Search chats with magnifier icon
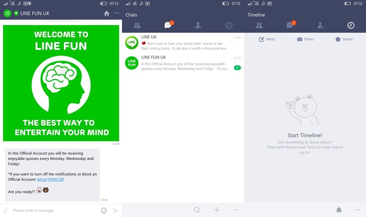This screenshot has height=217, width=366. tap(197, 210)
